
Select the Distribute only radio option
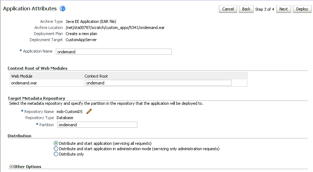pos(56,154)
